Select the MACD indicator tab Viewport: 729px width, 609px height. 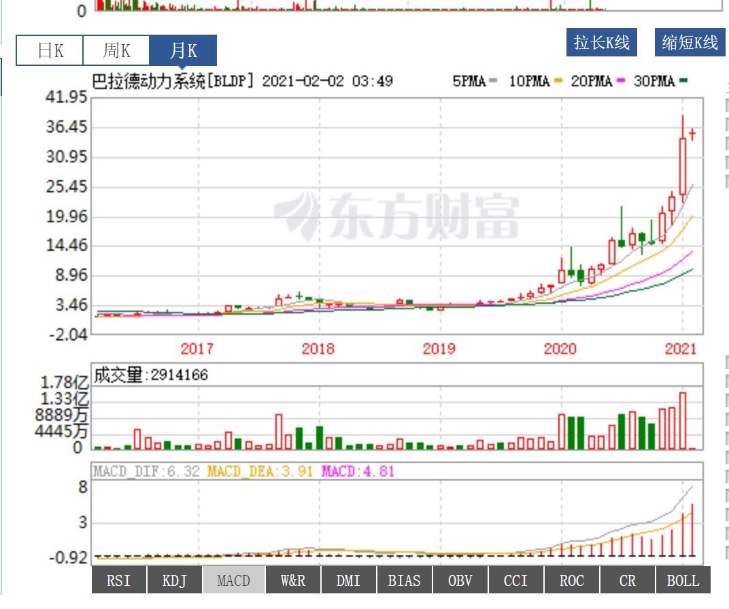pyautogui.click(x=234, y=580)
